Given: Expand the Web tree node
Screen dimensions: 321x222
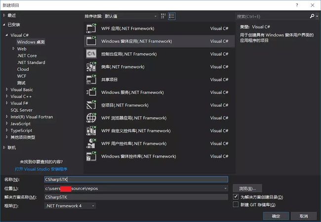Looking at the screenshot, I should pos(13,49).
